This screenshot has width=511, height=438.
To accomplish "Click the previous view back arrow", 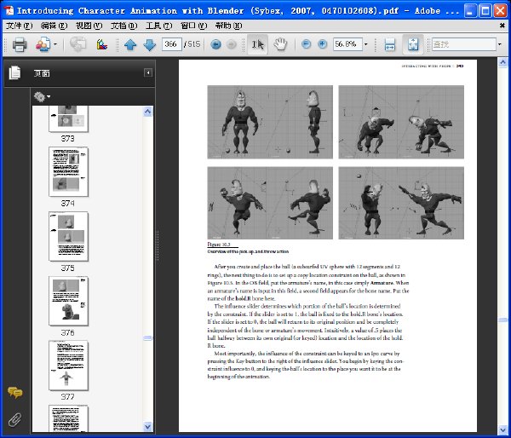I will coord(215,44).
